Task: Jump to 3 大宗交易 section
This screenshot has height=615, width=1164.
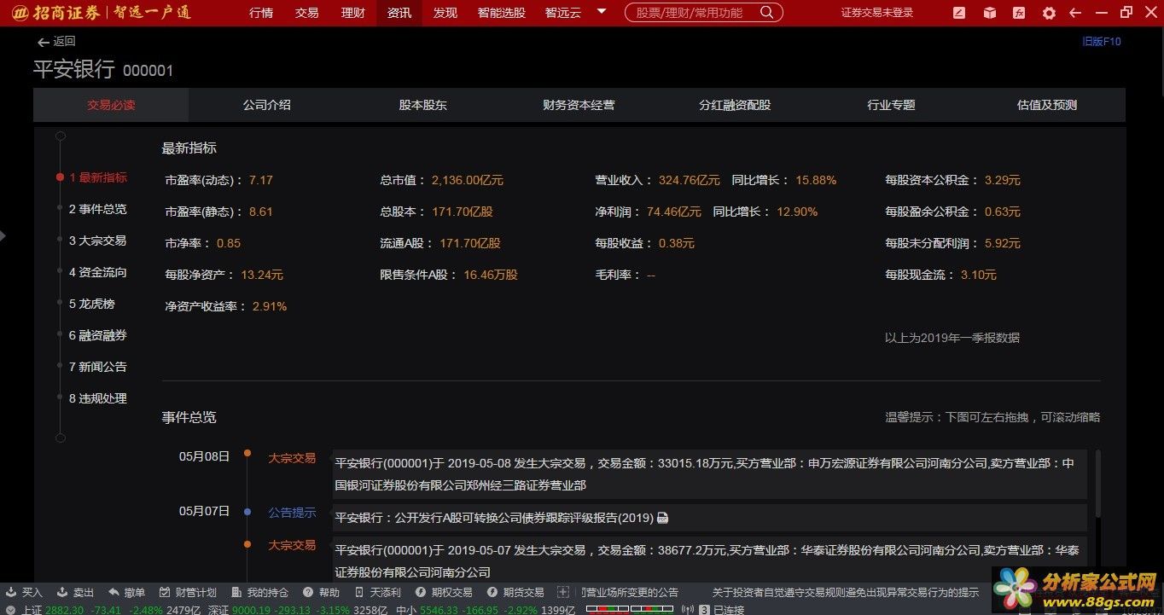Action: coord(98,241)
